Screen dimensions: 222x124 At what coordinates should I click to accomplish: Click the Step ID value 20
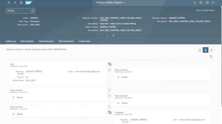[27, 77]
